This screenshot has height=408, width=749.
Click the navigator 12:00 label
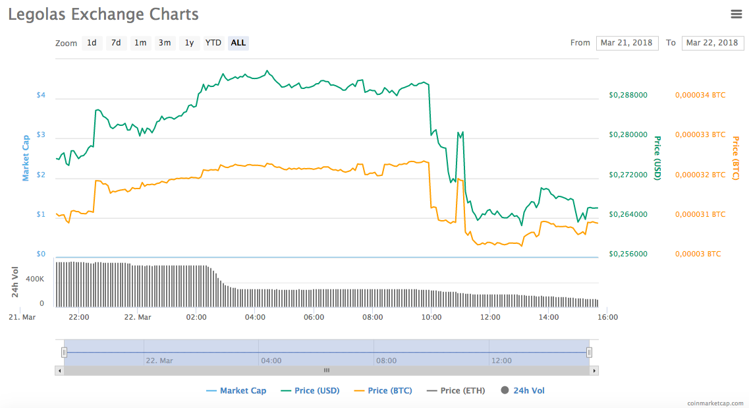tap(501, 361)
